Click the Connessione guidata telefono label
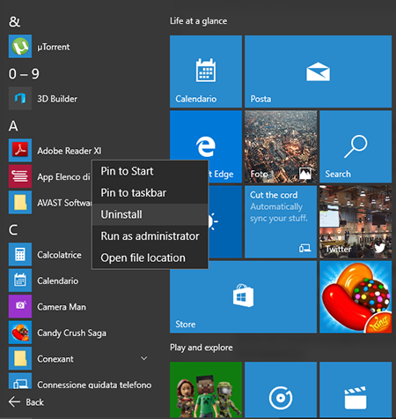The image size is (396, 419). (x=94, y=385)
